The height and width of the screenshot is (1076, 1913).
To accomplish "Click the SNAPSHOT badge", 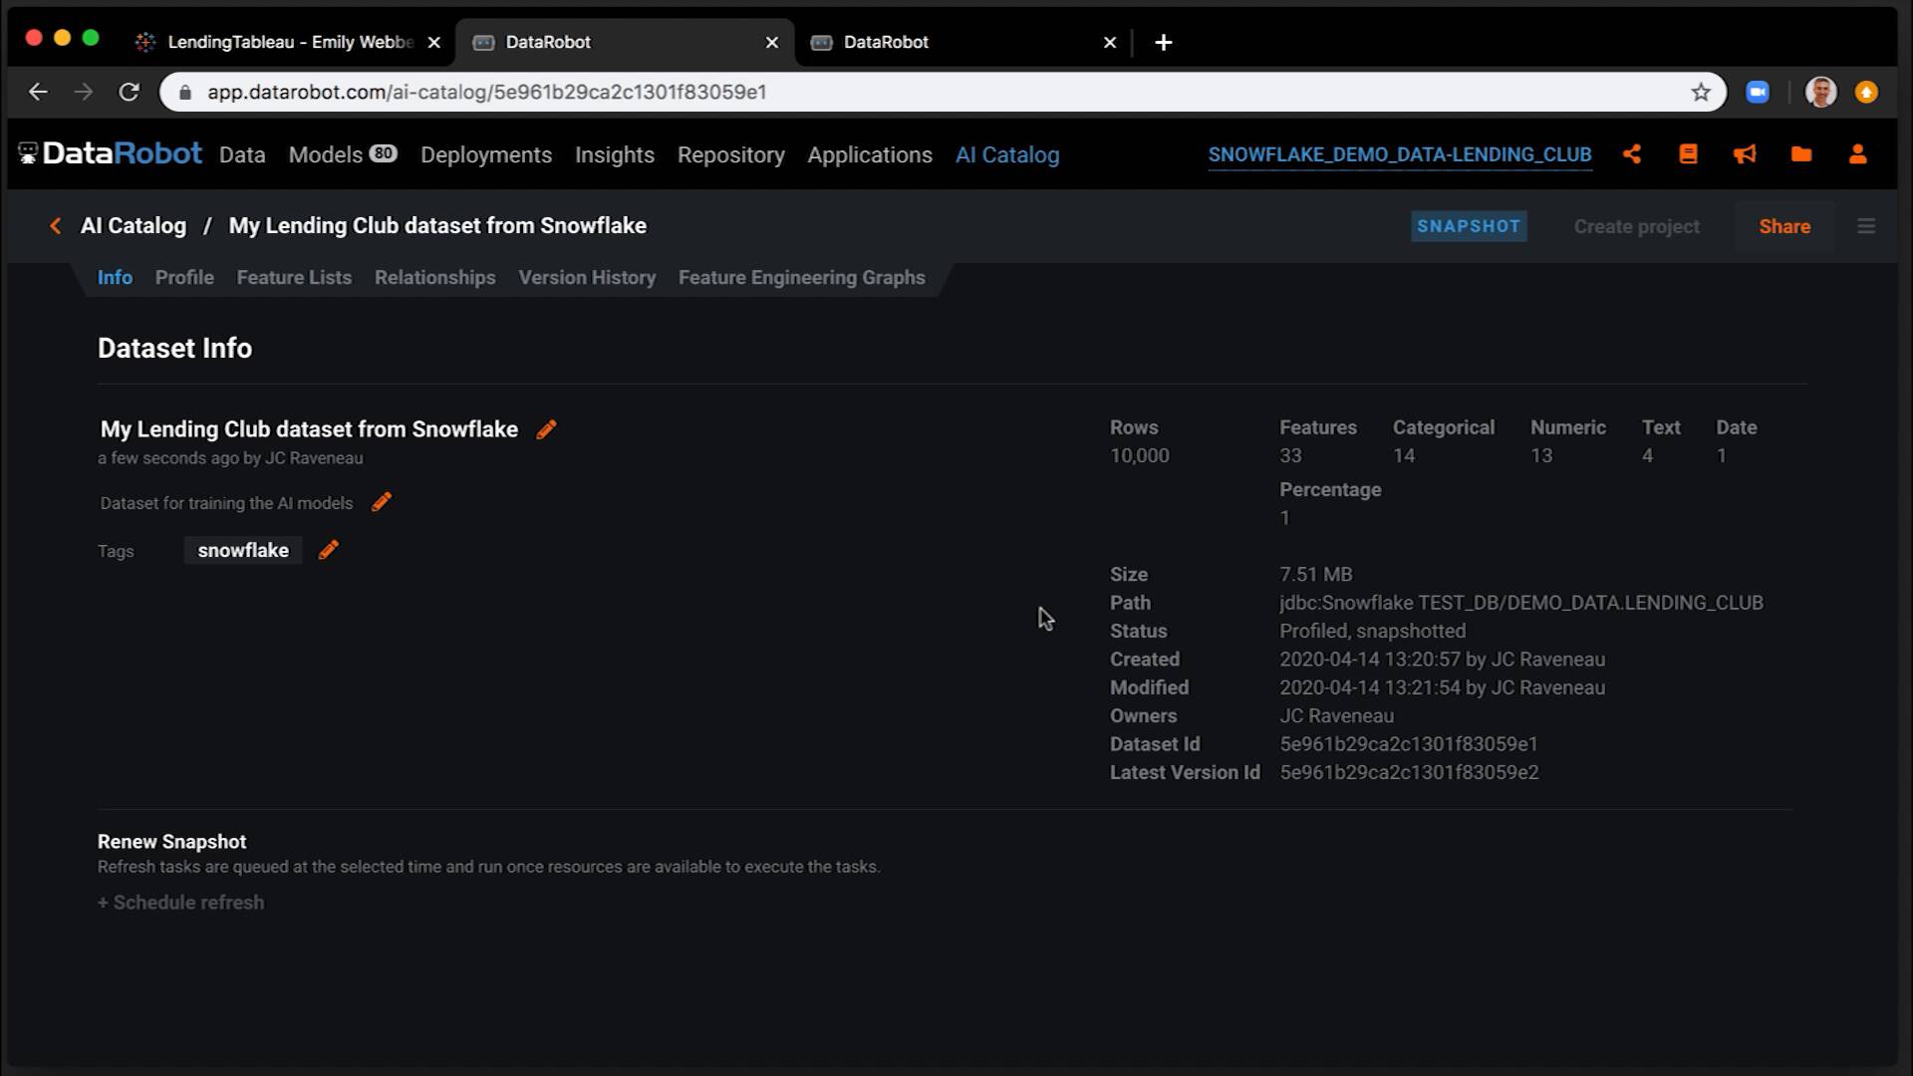I will tap(1469, 226).
